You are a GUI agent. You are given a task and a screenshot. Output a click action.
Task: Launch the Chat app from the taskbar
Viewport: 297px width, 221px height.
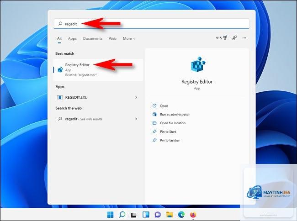pyautogui.click(x=158, y=215)
